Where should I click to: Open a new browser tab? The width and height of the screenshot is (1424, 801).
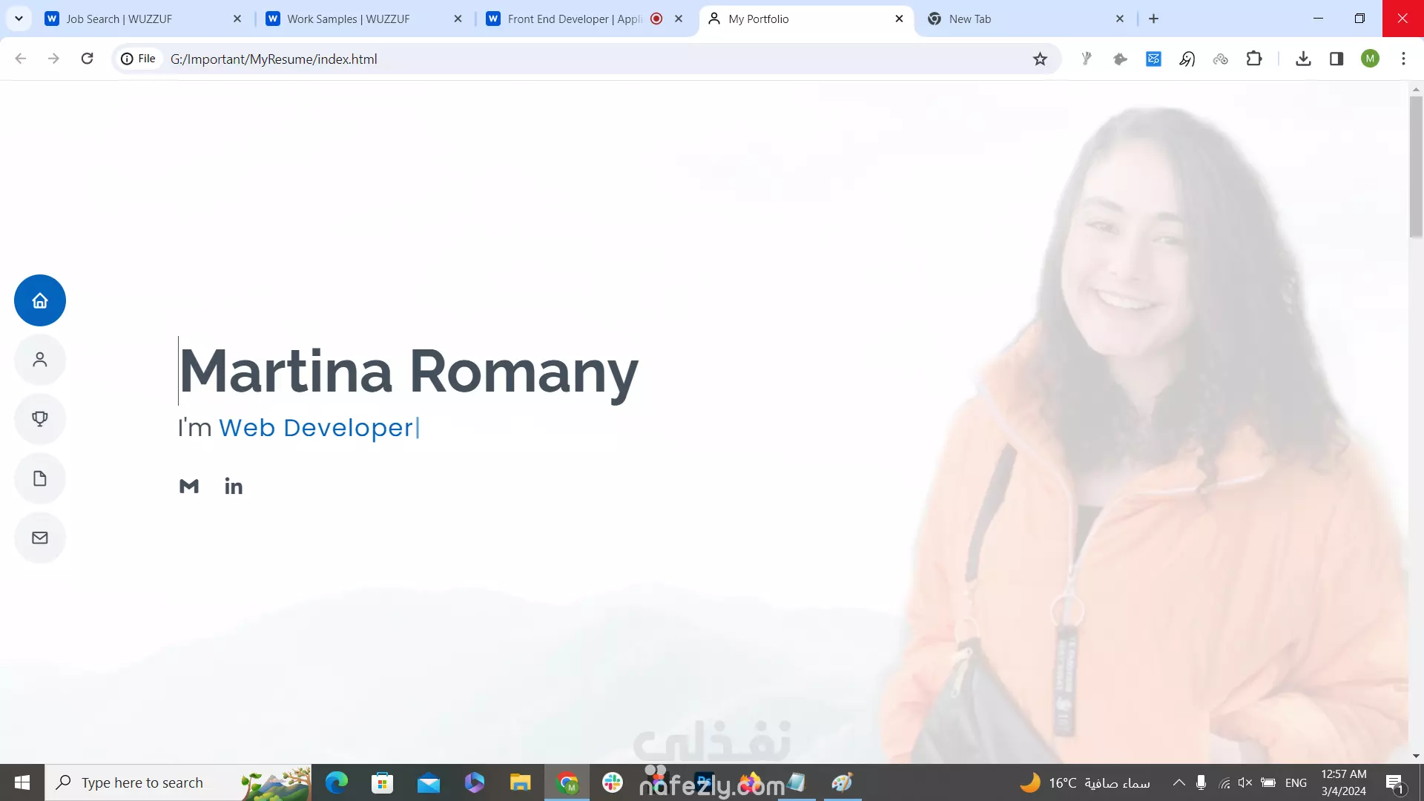(x=1153, y=19)
